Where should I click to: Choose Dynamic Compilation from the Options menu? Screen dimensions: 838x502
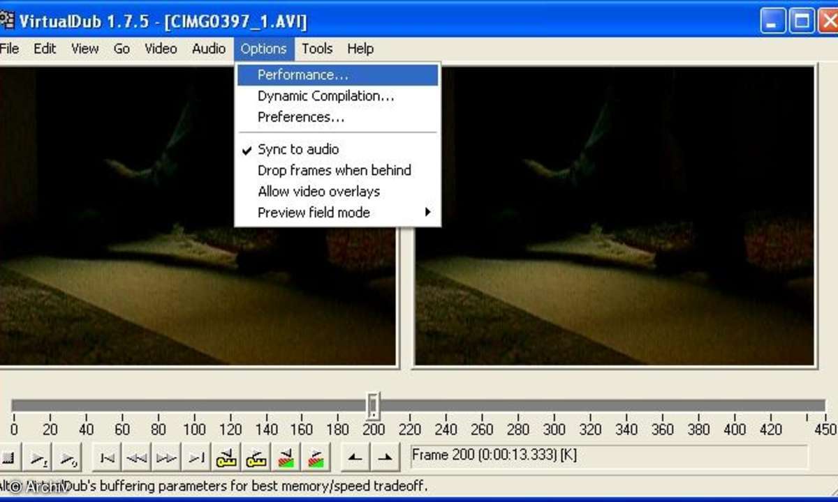click(338, 96)
